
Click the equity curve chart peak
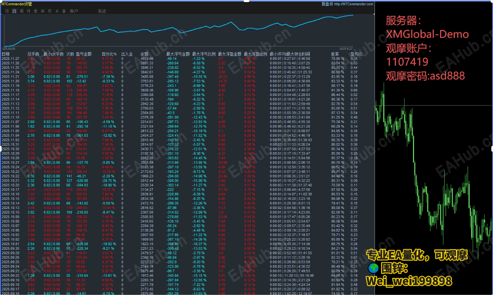[353, 15]
